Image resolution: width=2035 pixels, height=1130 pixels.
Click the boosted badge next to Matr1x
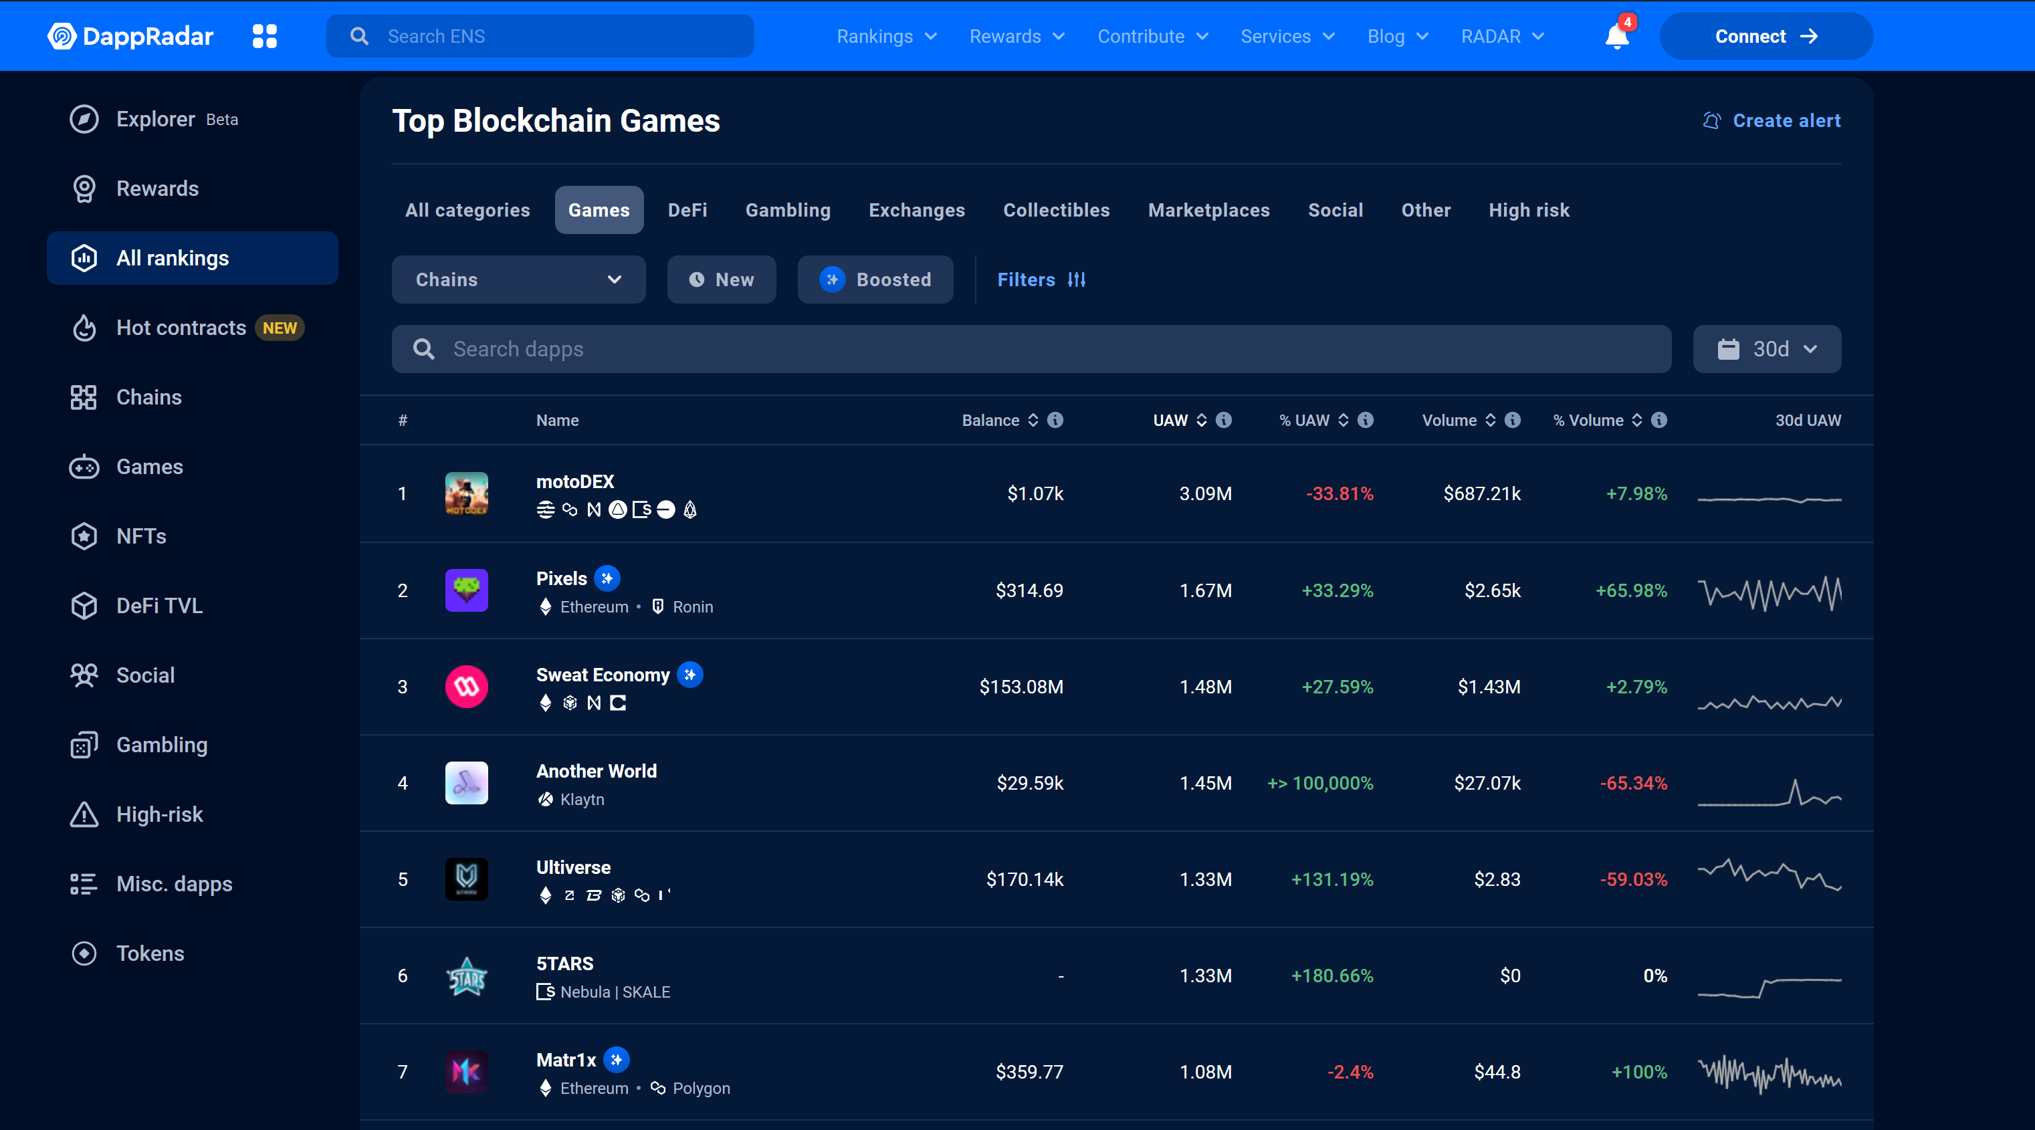[616, 1060]
